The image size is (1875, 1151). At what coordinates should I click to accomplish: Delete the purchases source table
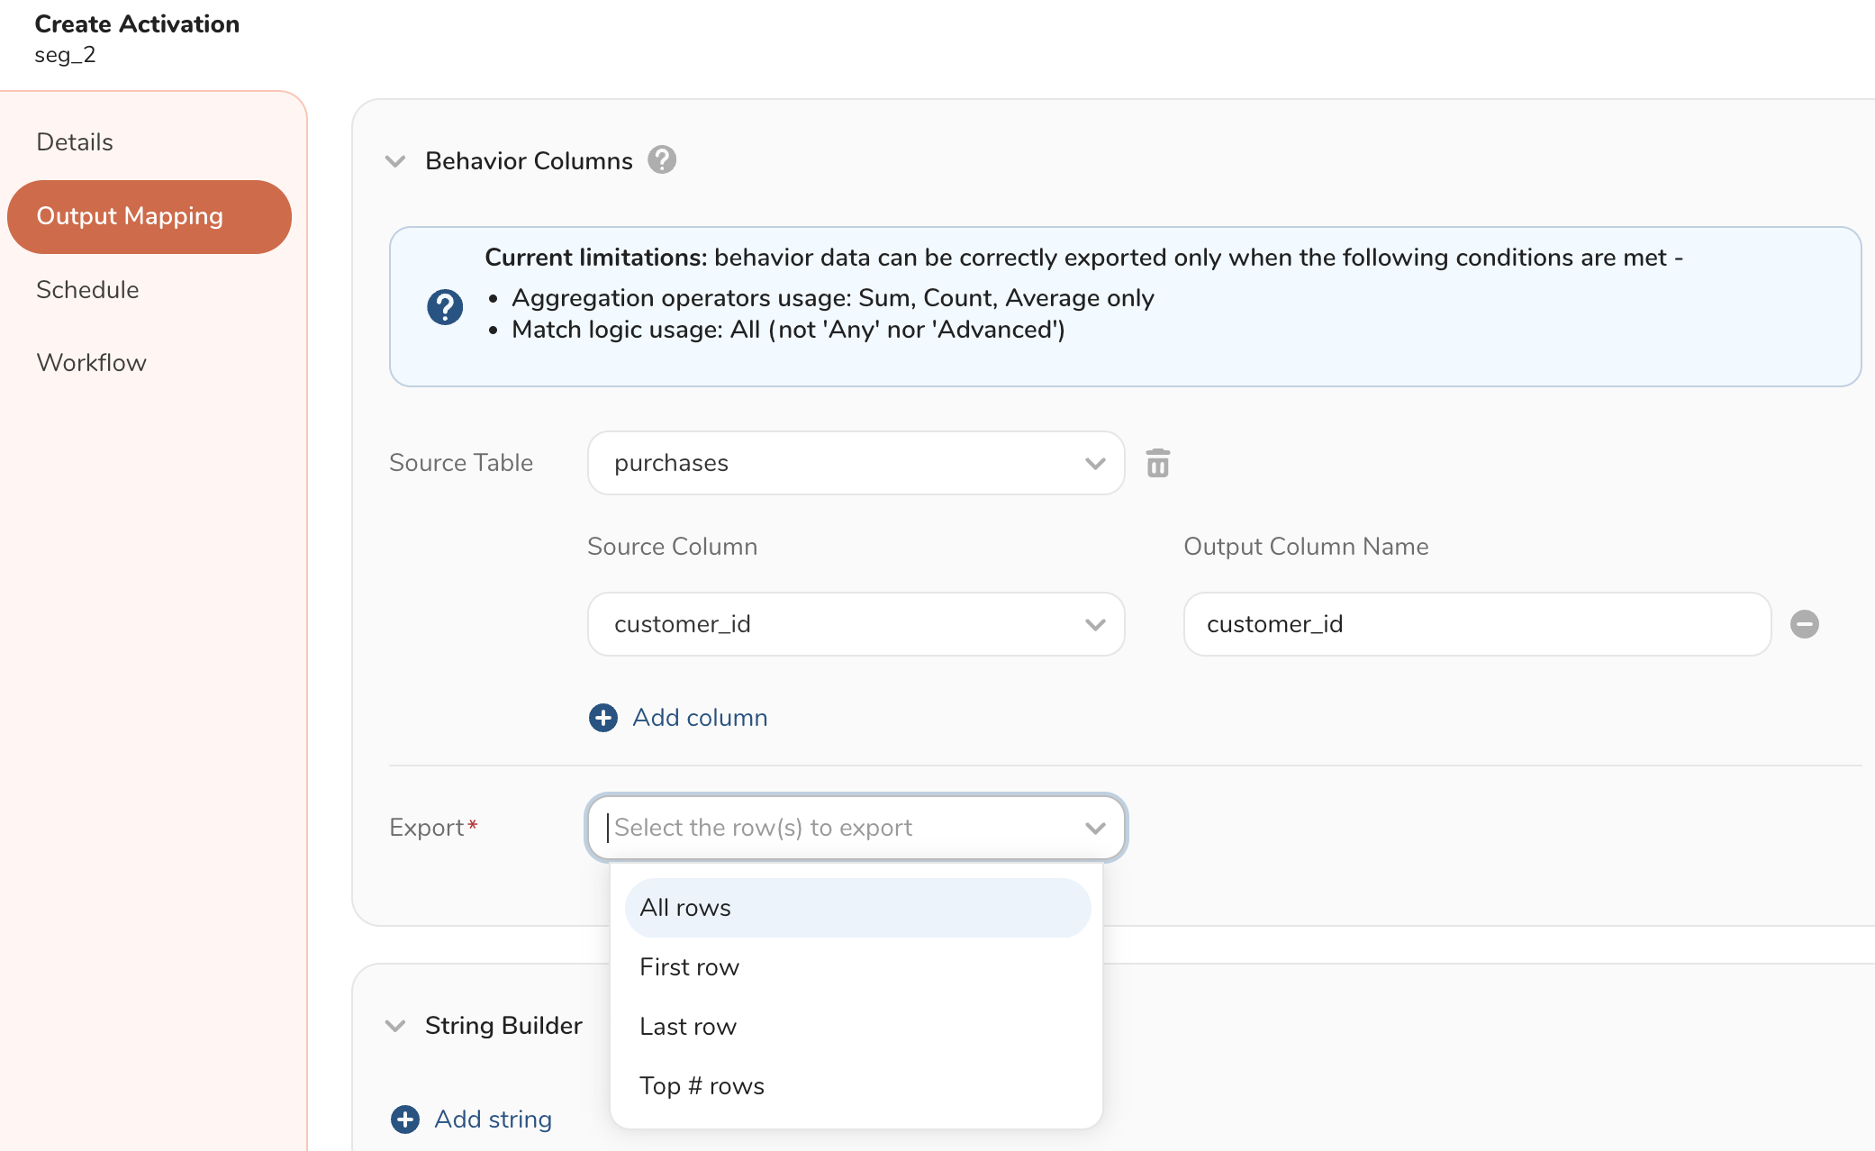tap(1158, 463)
